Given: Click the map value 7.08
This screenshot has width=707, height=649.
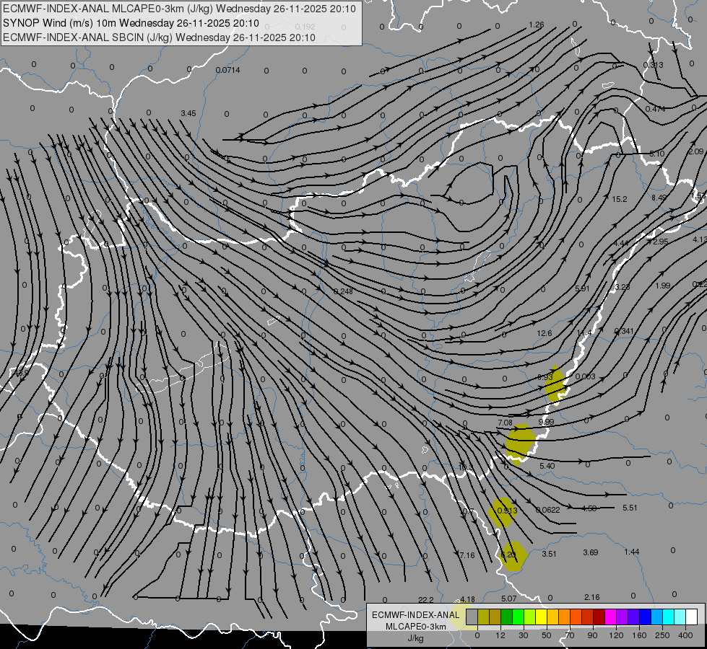Looking at the screenshot, I should click(x=505, y=423).
